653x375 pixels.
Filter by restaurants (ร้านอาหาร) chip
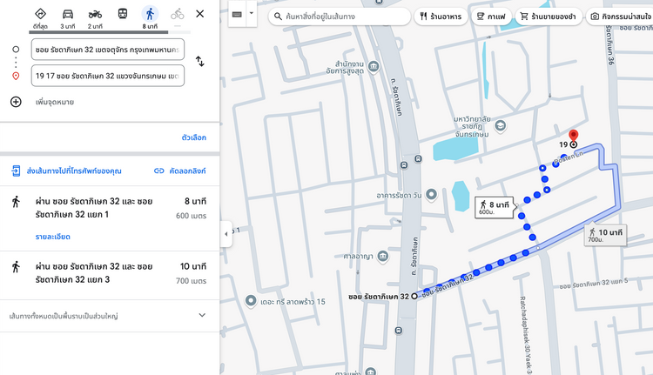440,17
